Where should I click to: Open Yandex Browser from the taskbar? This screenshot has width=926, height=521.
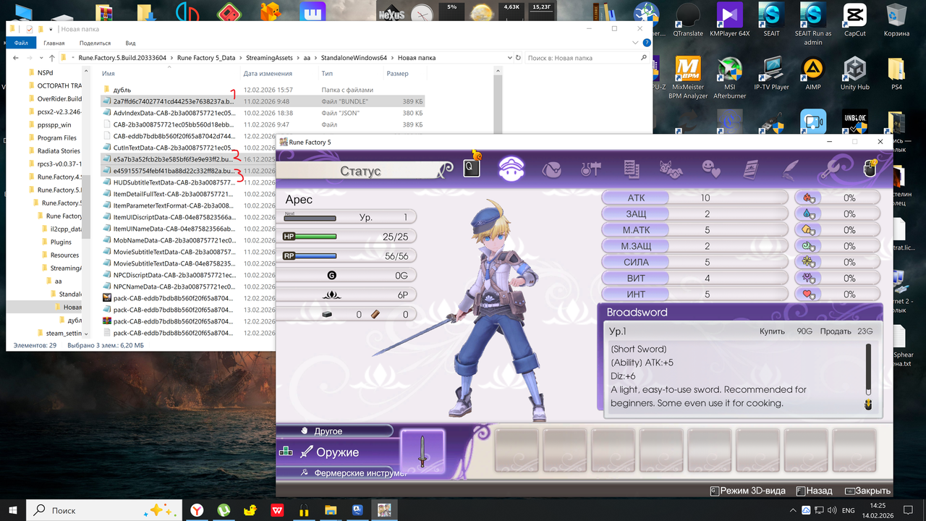coord(196,510)
